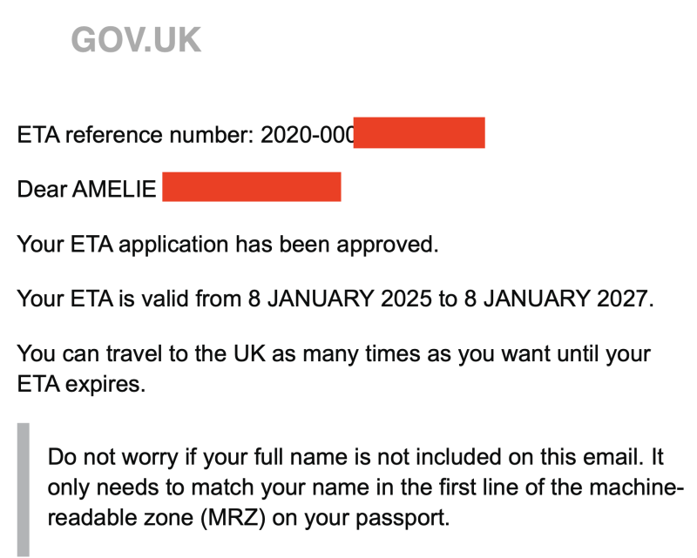
Task: Click the GOV.UK logo
Action: click(x=136, y=40)
